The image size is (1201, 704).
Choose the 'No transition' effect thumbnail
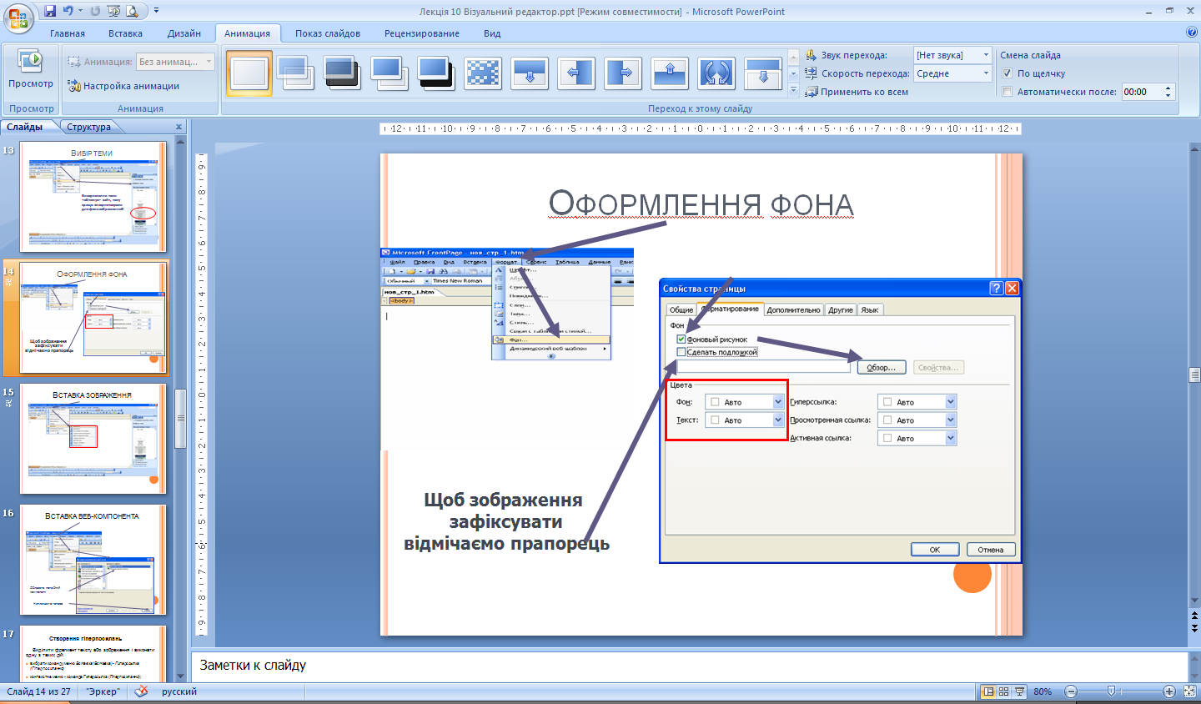[249, 73]
